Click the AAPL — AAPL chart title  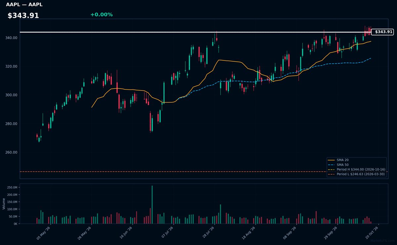[24, 5]
